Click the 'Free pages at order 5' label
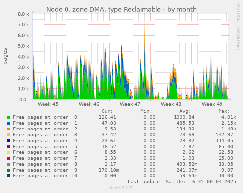Screen dimensions: 243x193 coord(45,147)
